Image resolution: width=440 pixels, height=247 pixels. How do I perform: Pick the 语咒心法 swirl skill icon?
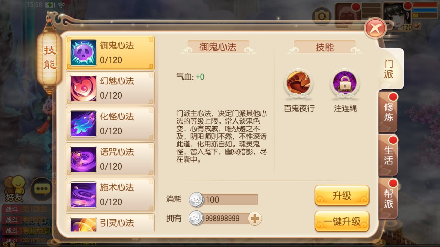coord(84,160)
